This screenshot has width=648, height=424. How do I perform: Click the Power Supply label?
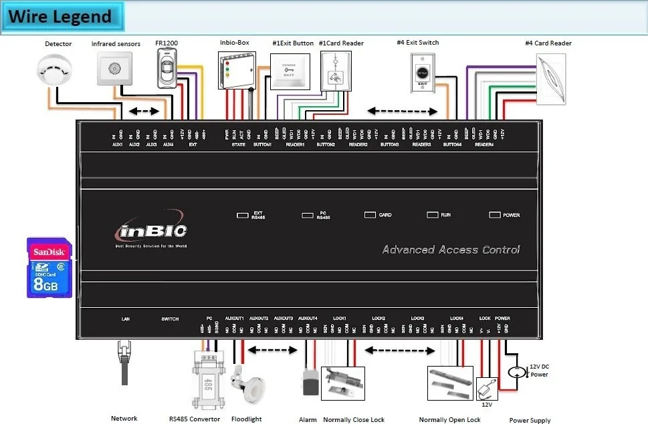click(x=529, y=420)
